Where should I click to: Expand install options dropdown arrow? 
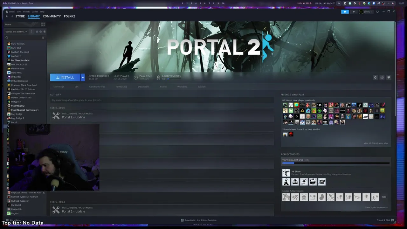pos(83,77)
